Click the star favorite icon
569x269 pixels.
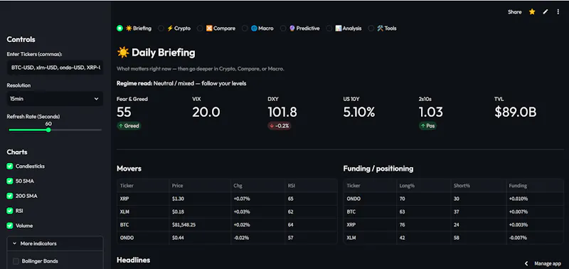(532, 12)
